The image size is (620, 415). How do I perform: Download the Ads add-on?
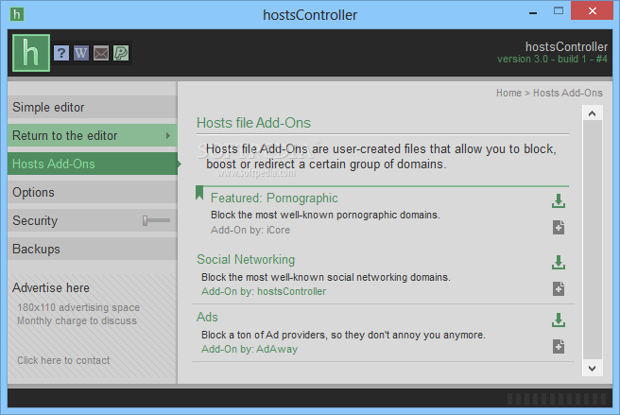(x=559, y=320)
